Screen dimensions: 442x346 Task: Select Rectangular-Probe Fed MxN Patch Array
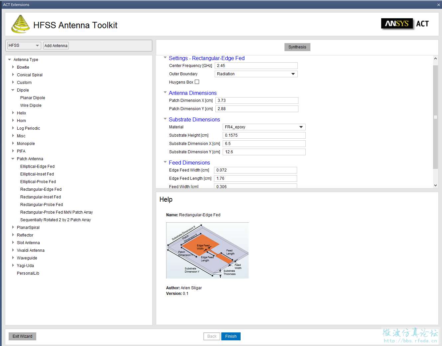coord(56,212)
